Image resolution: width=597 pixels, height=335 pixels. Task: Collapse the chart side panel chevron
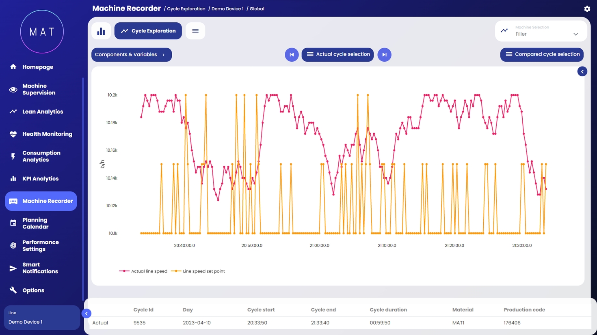(x=582, y=72)
